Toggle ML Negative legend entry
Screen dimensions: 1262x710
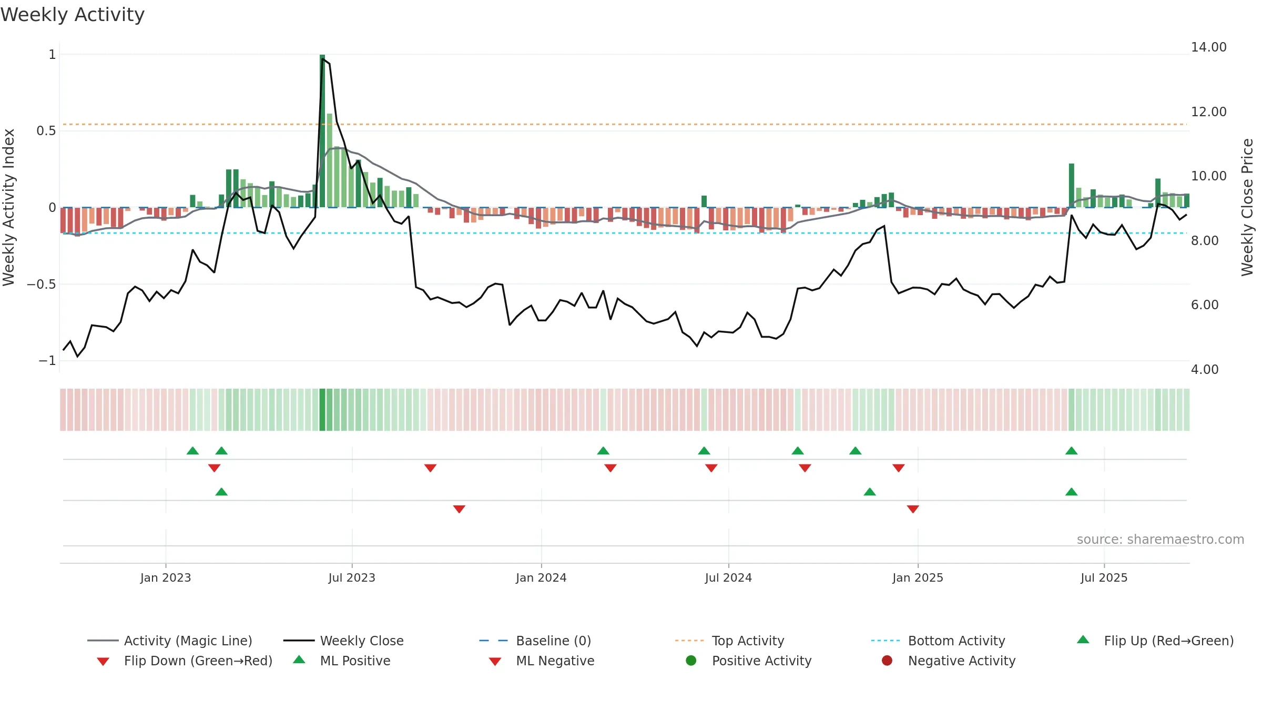542,661
